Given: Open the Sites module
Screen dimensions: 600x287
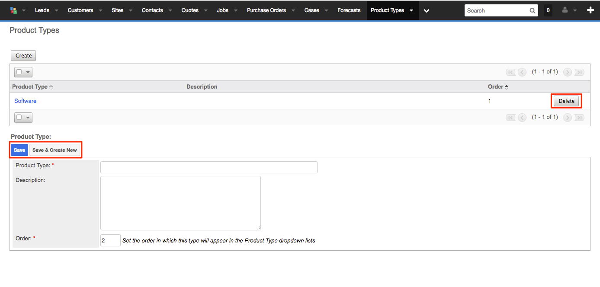Looking at the screenshot, I should pyautogui.click(x=118, y=10).
